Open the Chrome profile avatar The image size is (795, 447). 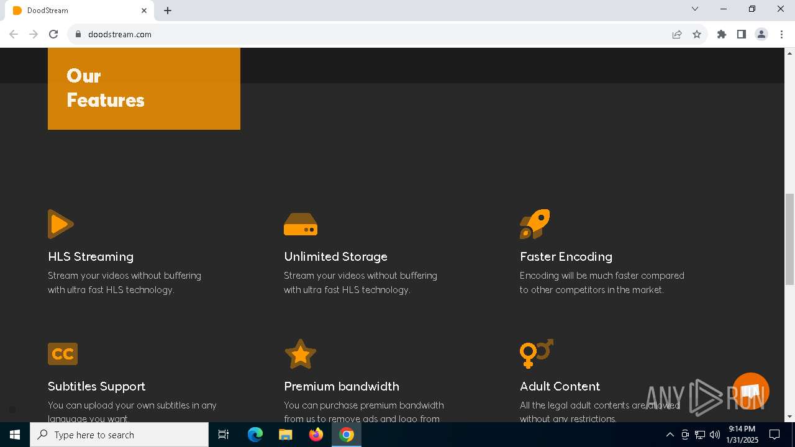761,34
